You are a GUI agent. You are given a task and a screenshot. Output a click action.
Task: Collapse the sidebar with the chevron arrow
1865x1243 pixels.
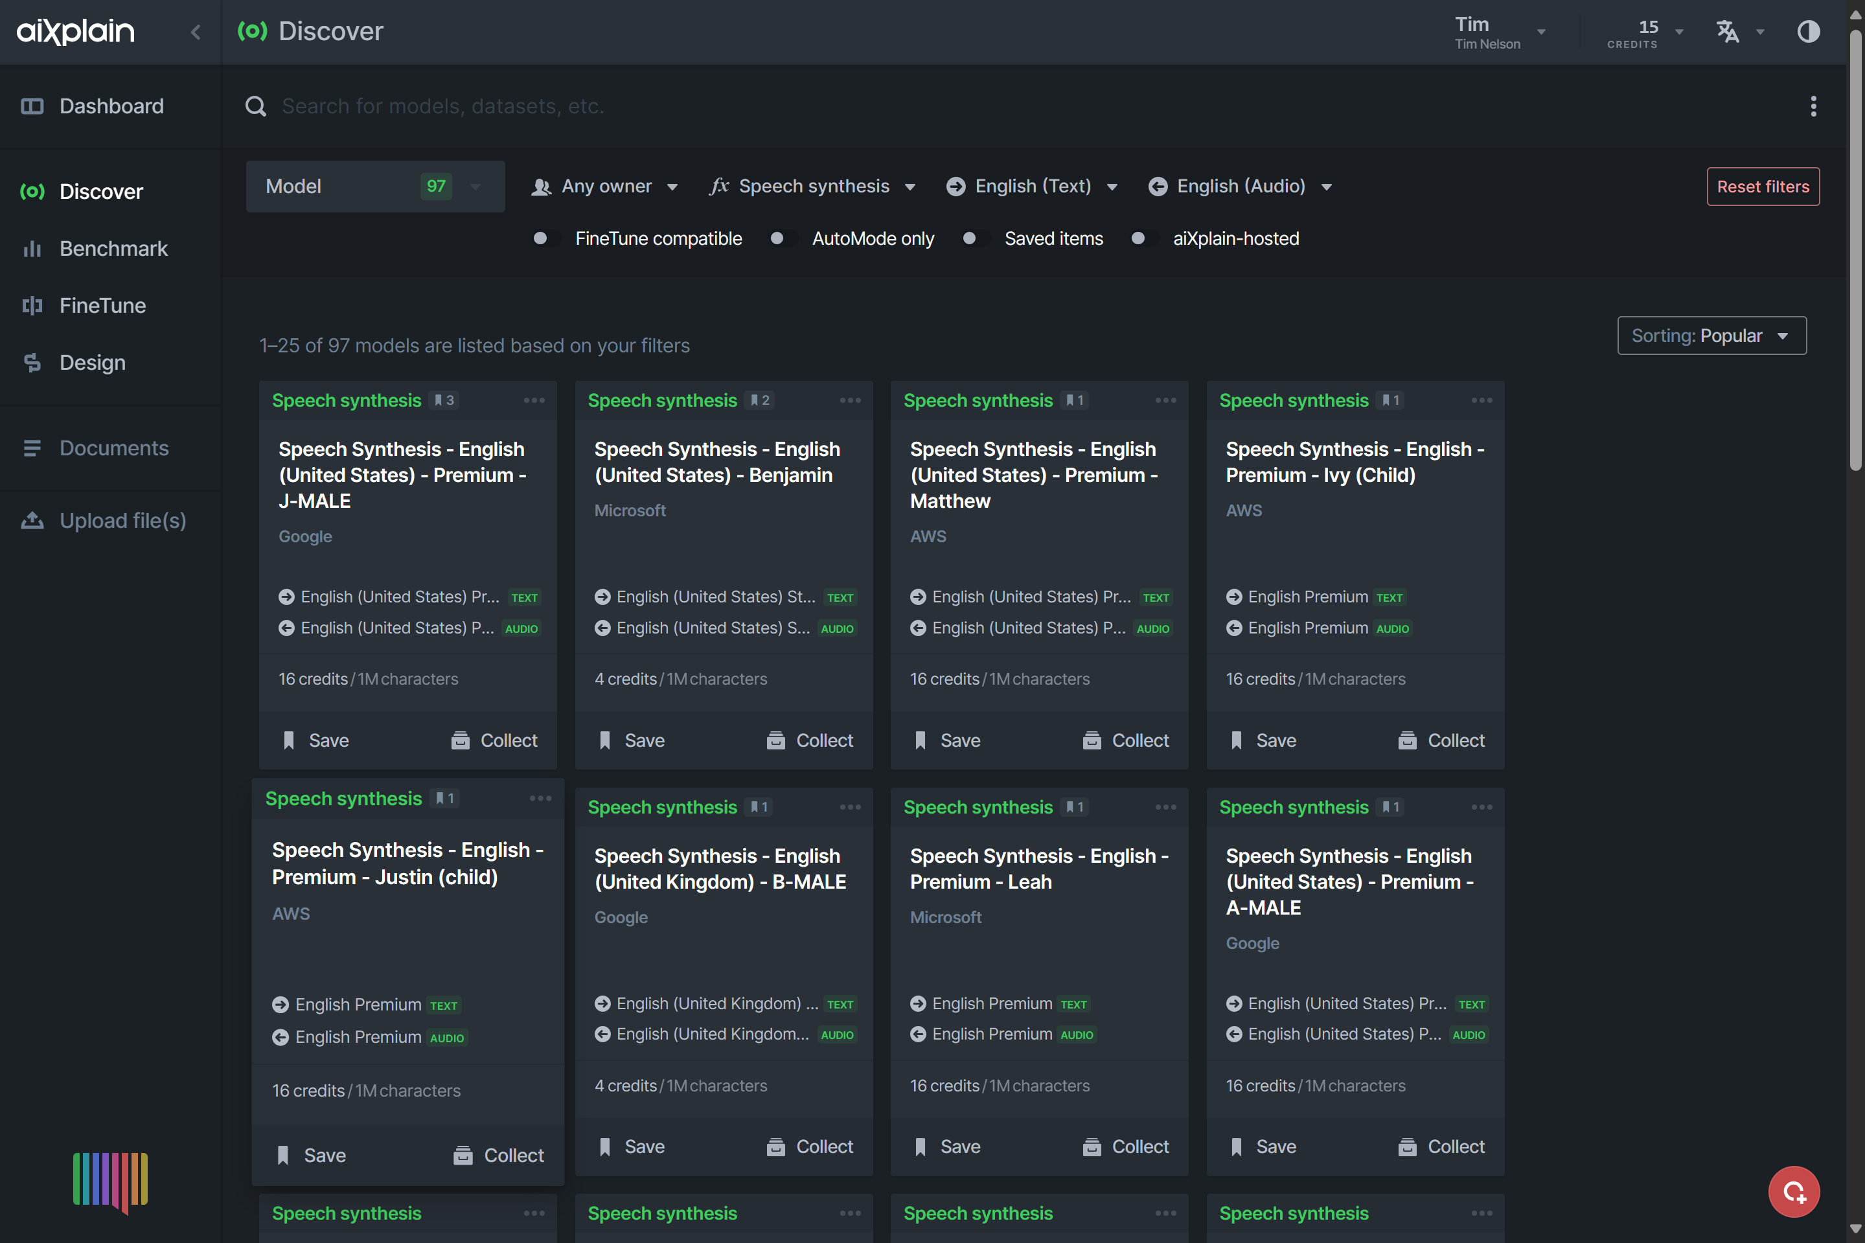click(196, 32)
